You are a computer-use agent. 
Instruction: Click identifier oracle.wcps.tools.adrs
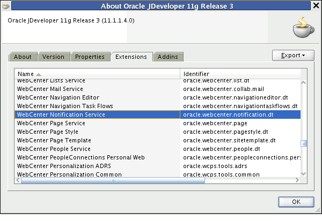(x=215, y=166)
